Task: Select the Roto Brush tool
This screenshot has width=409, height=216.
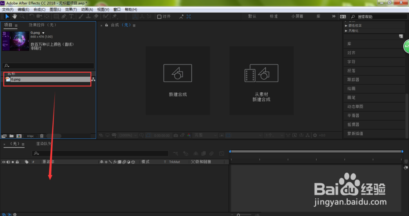Action: [106, 16]
